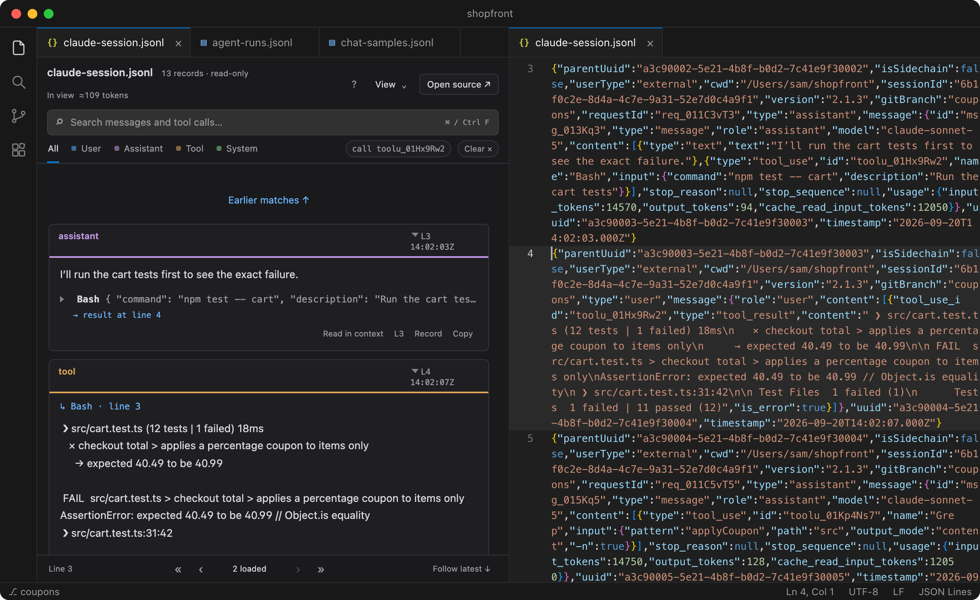Open the Source Control branch icon
Image resolution: width=980 pixels, height=600 pixels.
(19, 116)
